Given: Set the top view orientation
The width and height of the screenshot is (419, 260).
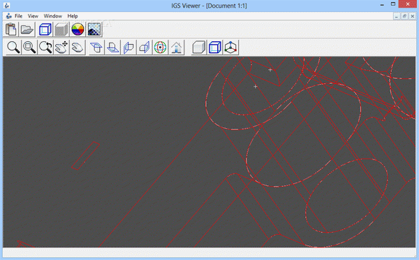Looking at the screenshot, I should point(96,48).
